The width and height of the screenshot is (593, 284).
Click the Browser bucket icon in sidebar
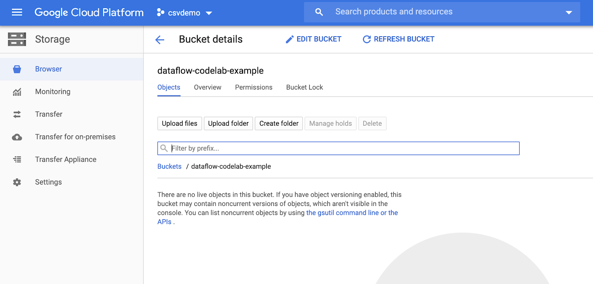point(17,69)
